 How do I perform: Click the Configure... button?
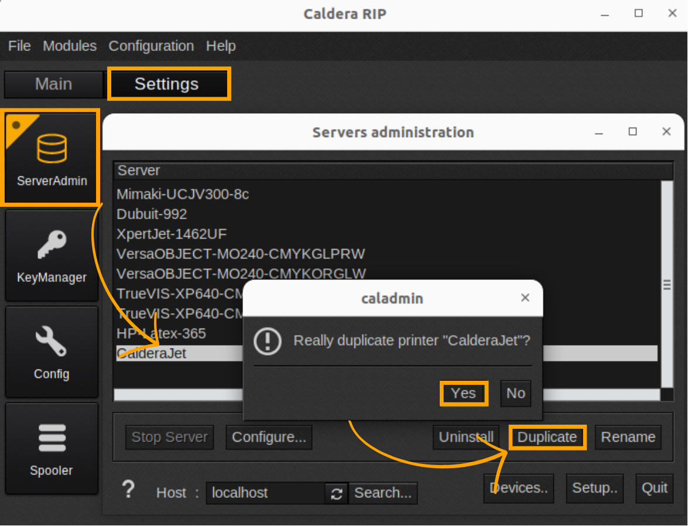[x=269, y=437]
